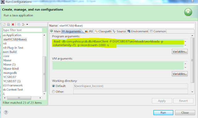Click the Close button
The height and width of the screenshot is (118, 198).
[185, 112]
